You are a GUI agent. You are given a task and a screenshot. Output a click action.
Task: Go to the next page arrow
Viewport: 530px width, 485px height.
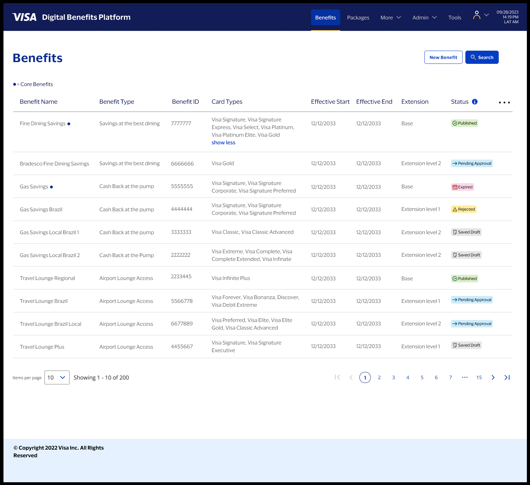493,377
